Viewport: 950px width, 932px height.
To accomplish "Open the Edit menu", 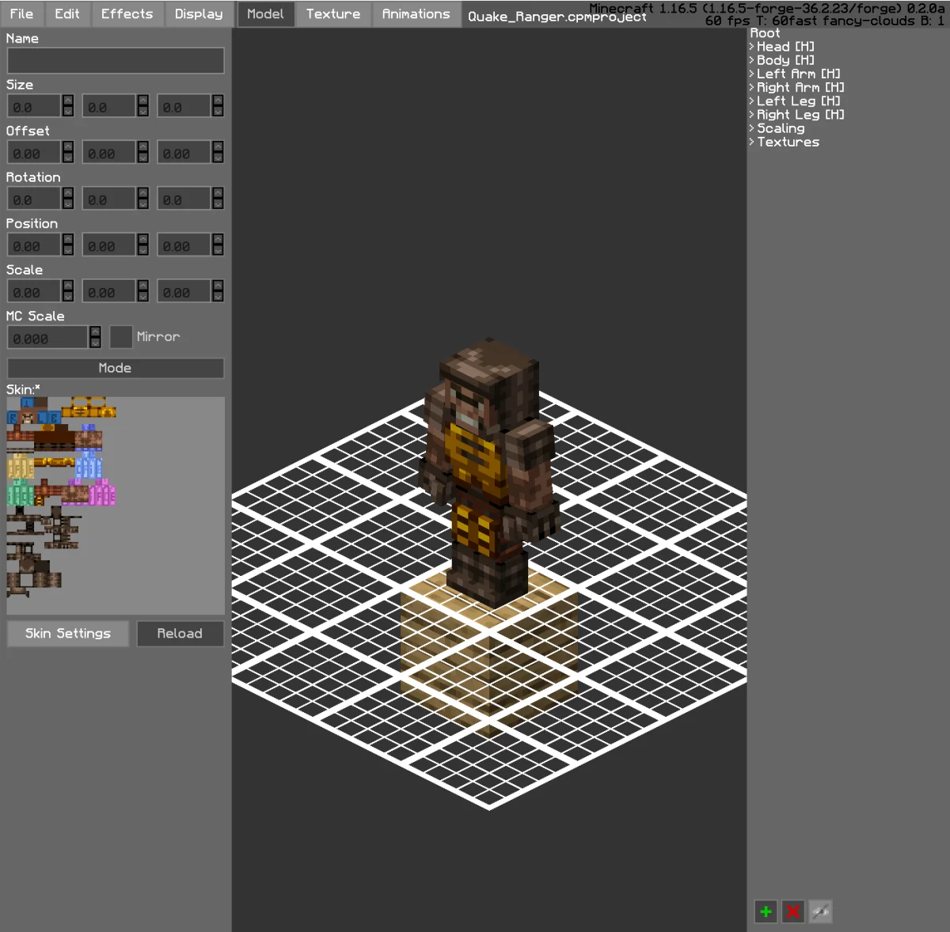I will 67,13.
